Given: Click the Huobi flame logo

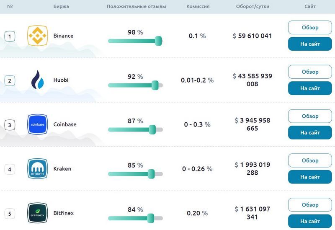Looking at the screenshot, I should coord(37,80).
